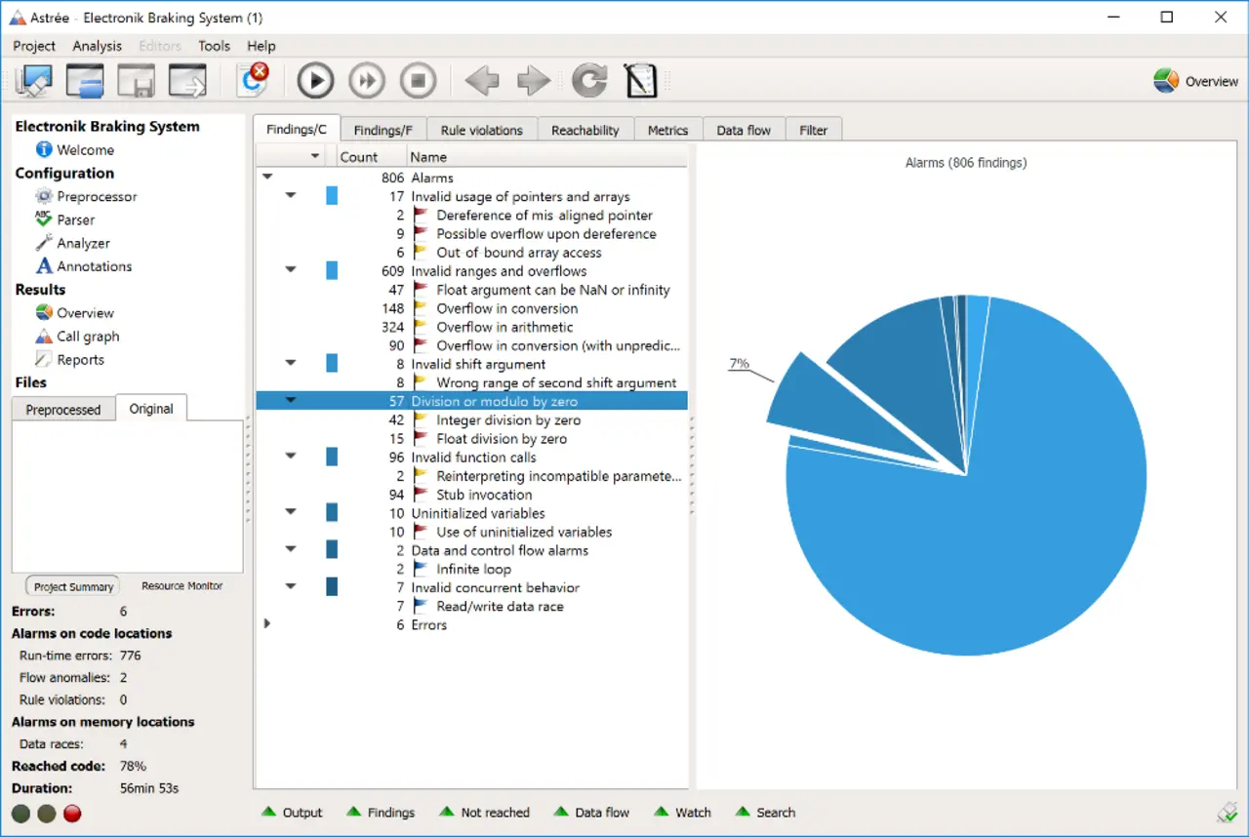The height and width of the screenshot is (837, 1249).
Task: Expand the 6 Errors tree node
Action: pyautogui.click(x=266, y=623)
